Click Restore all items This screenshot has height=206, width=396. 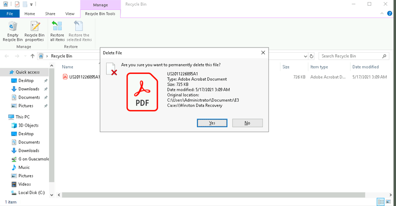pyautogui.click(x=57, y=31)
